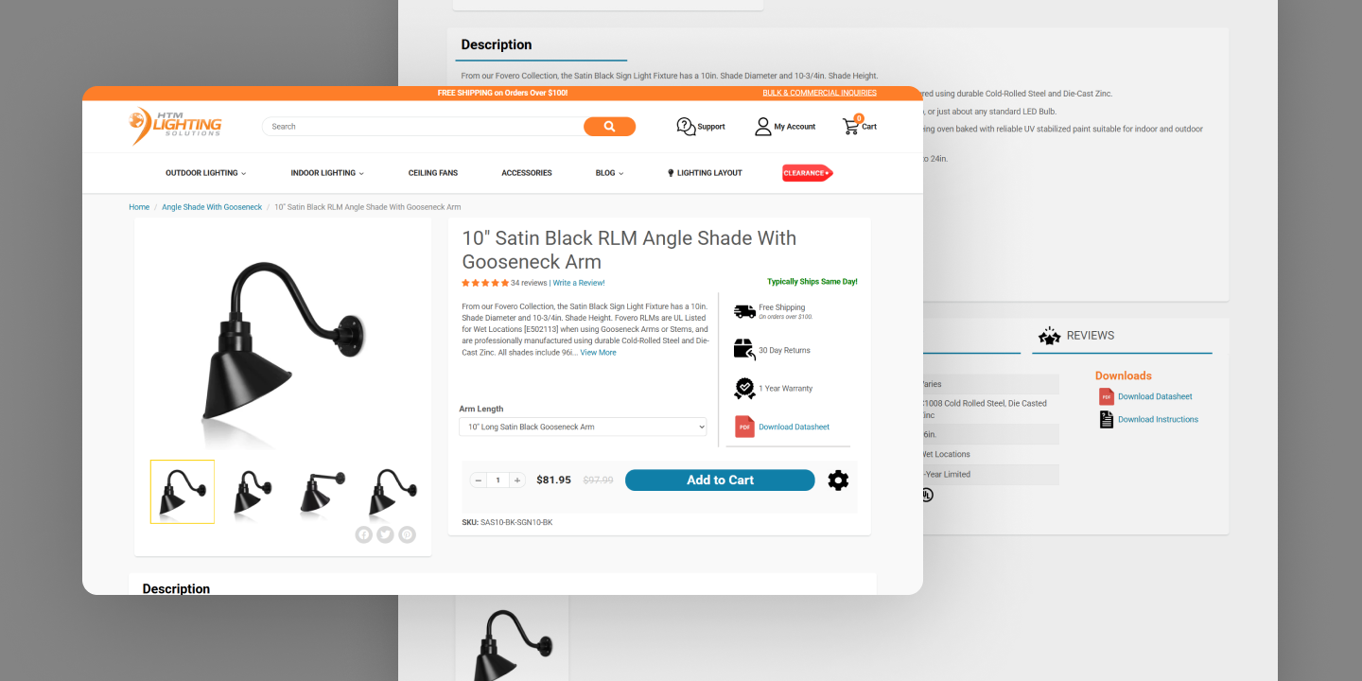Image resolution: width=1362 pixels, height=681 pixels.
Task: Open the Arm Length dropdown
Action: [x=583, y=427]
